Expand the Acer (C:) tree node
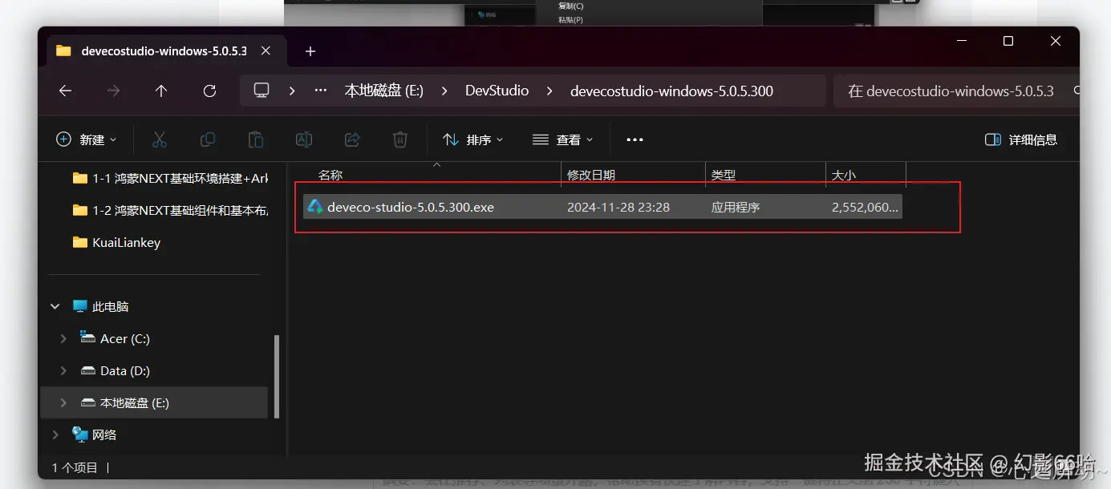This screenshot has width=1111, height=489. [x=63, y=338]
